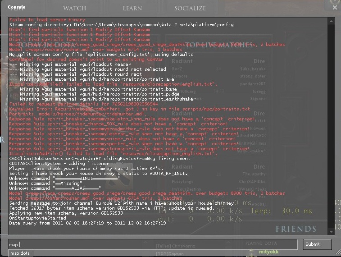Click the '#DOTA_RP_INIT' status line
Screen dimensions: 341x257
98,174
